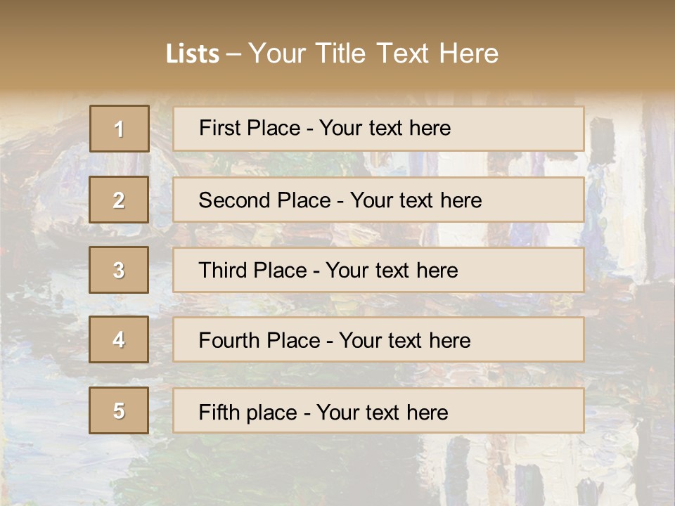Click 'Your Title Text Here' in the heading
This screenshot has width=675, height=506.
373,53
